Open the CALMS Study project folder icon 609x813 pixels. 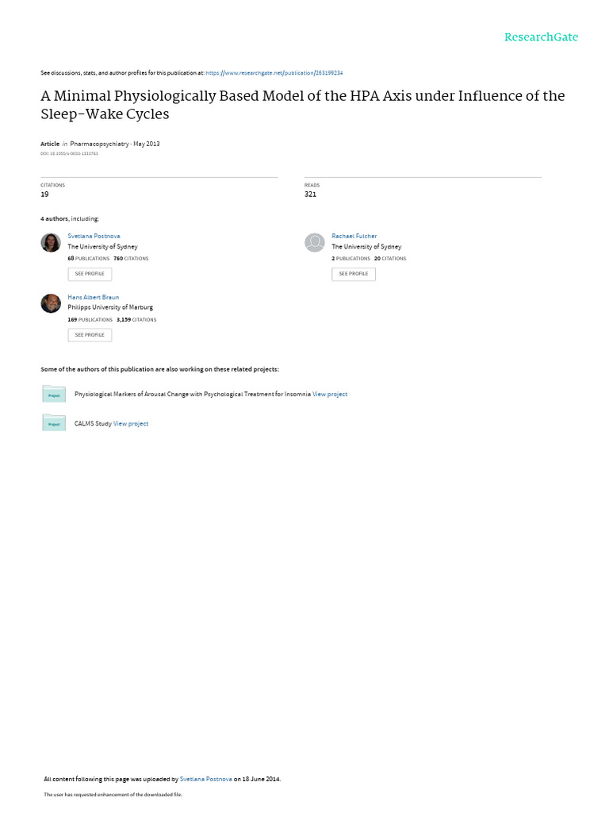point(54,422)
